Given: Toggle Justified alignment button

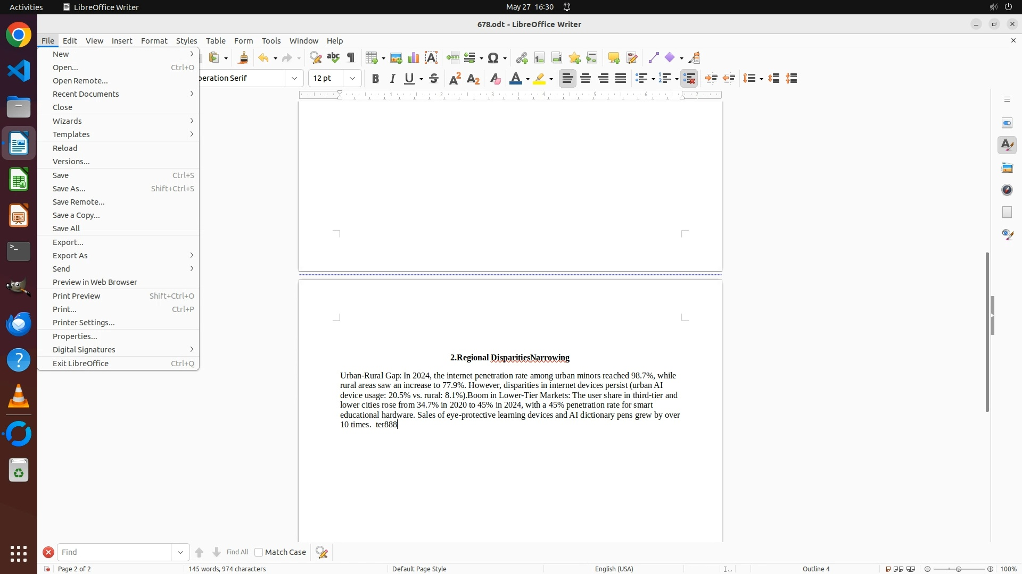Looking at the screenshot, I should click(x=621, y=79).
